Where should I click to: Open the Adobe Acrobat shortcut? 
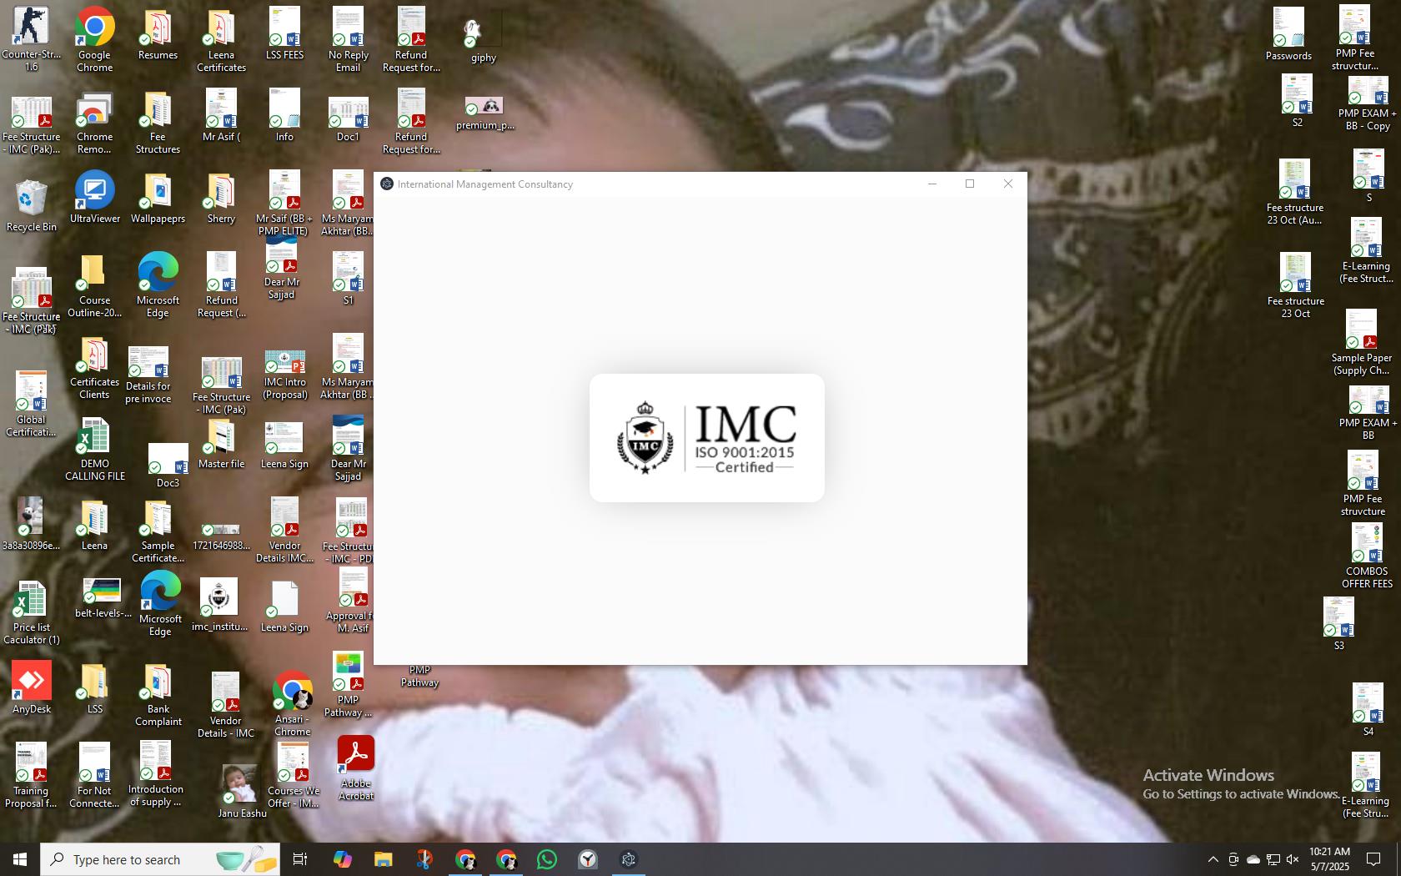pos(356,768)
